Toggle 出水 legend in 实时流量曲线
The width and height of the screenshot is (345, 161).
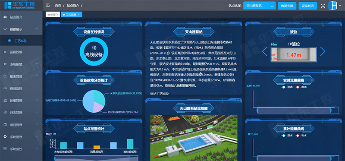[301, 87]
